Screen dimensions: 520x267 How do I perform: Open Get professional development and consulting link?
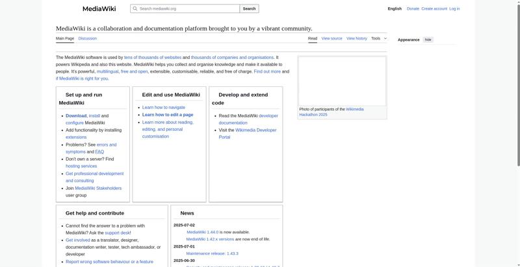click(x=94, y=177)
